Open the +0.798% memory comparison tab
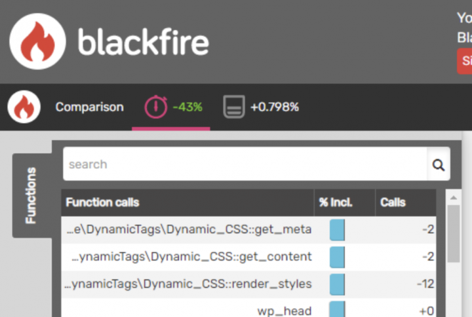 pos(262,107)
